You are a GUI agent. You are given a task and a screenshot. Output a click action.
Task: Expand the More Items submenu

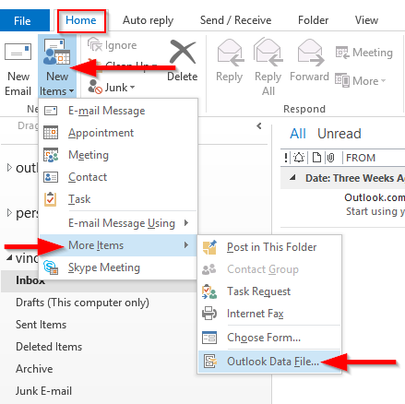(x=118, y=245)
